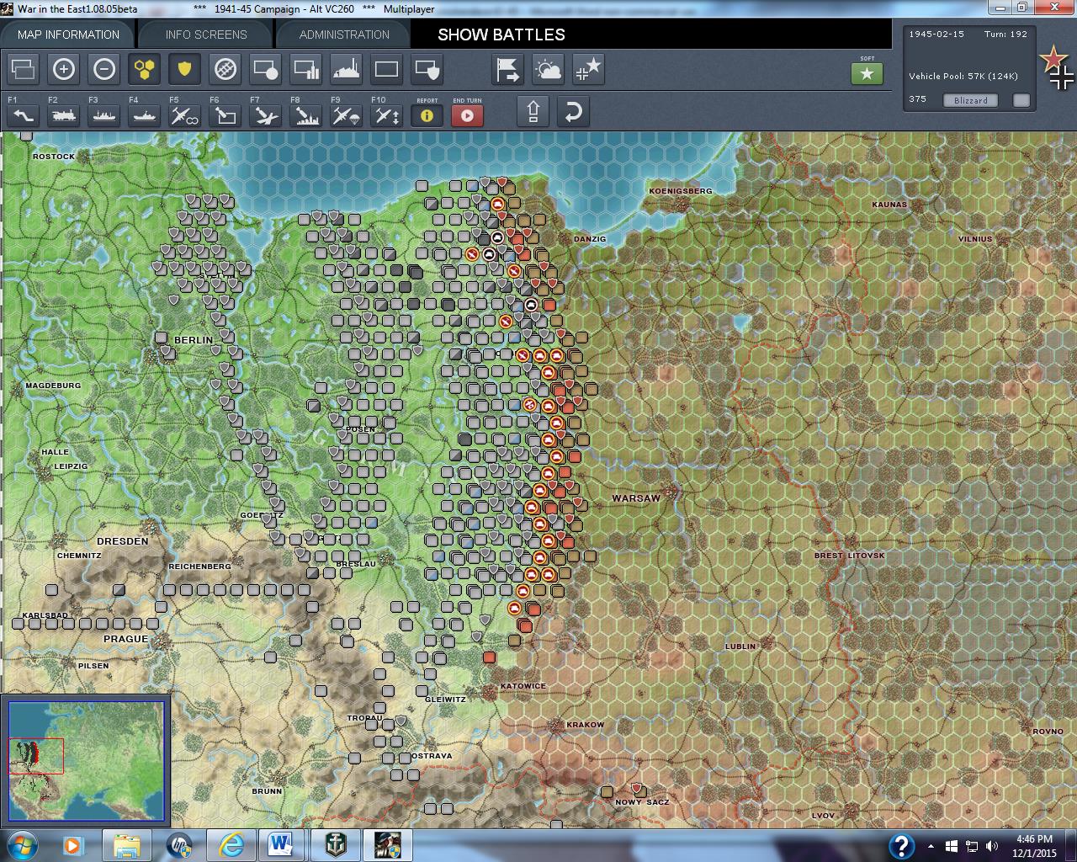The height and width of the screenshot is (862, 1077).
Task: Click the overlapping windows icon in the toolbar
Action: [x=24, y=69]
